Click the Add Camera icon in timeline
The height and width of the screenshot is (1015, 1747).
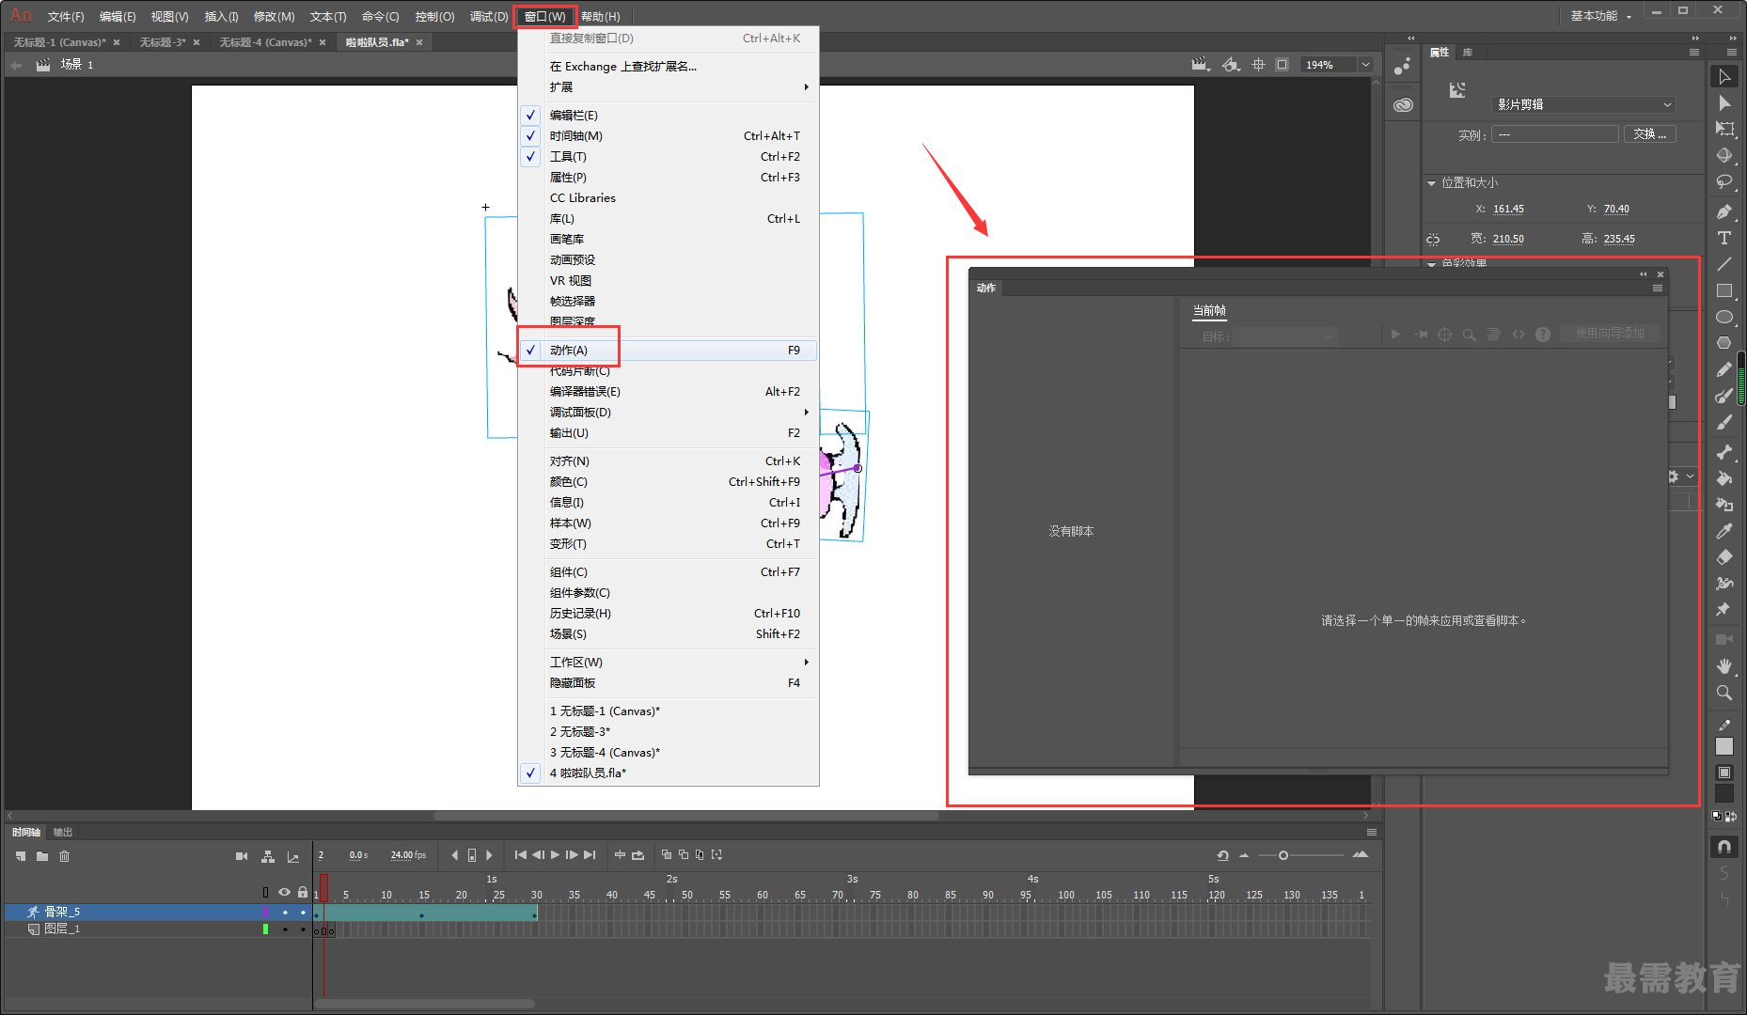click(242, 856)
